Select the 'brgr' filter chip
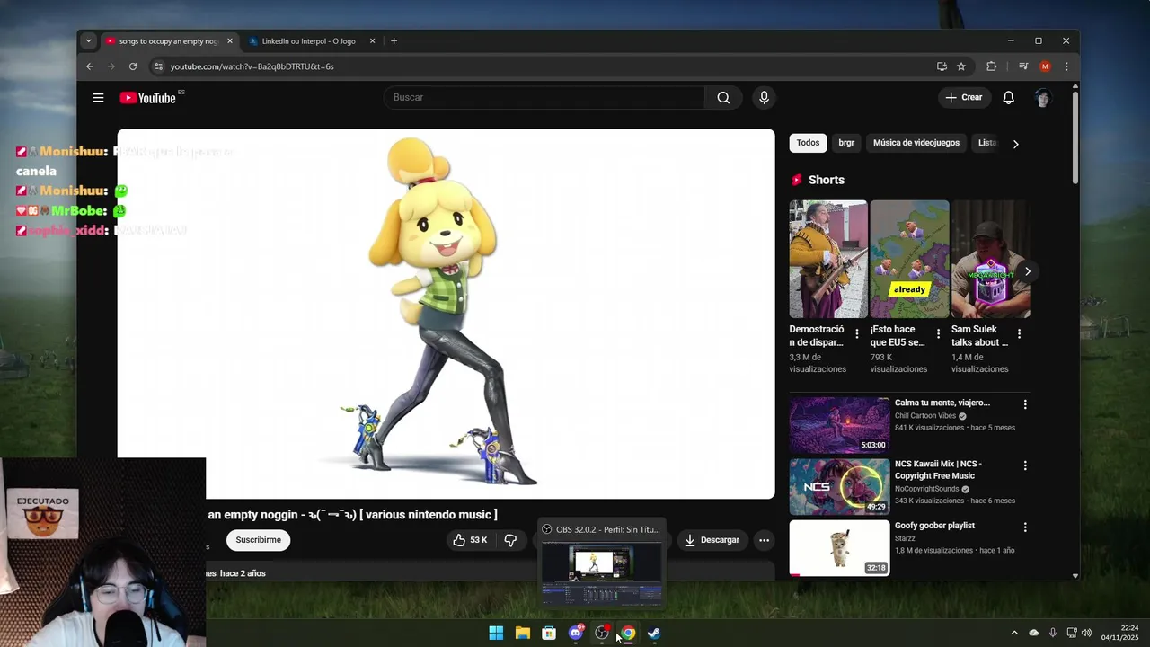This screenshot has height=647, width=1150. [x=846, y=143]
